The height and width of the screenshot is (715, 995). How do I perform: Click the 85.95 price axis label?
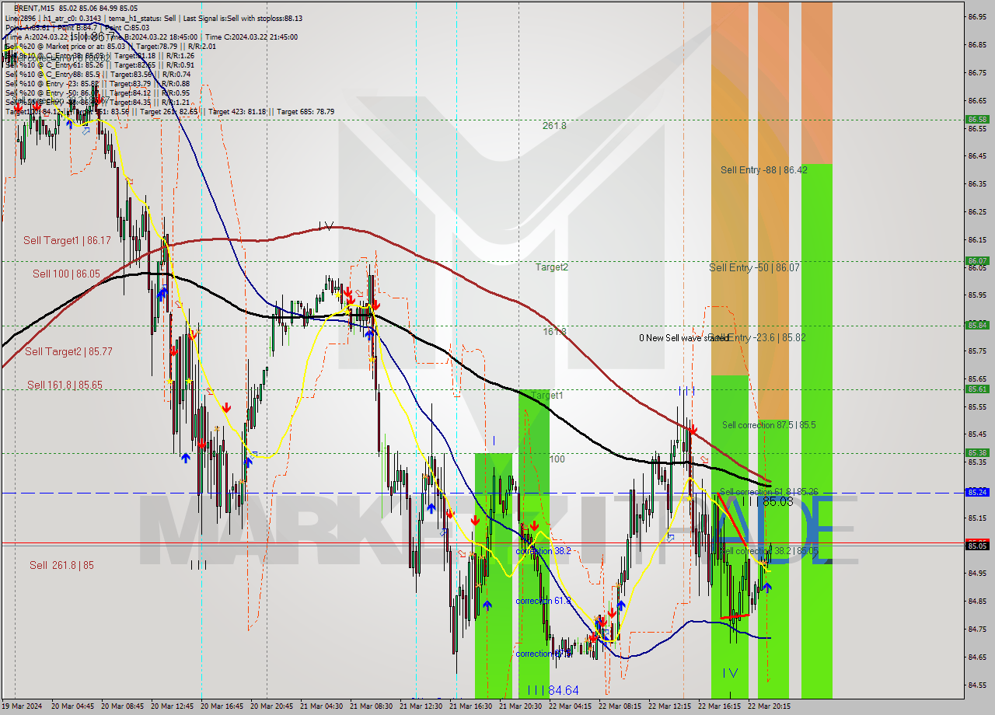point(977,295)
